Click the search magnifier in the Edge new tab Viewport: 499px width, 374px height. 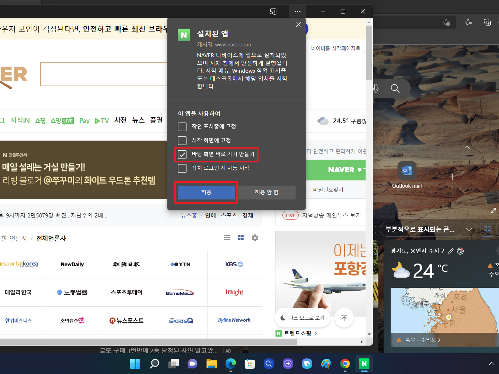coord(395,89)
